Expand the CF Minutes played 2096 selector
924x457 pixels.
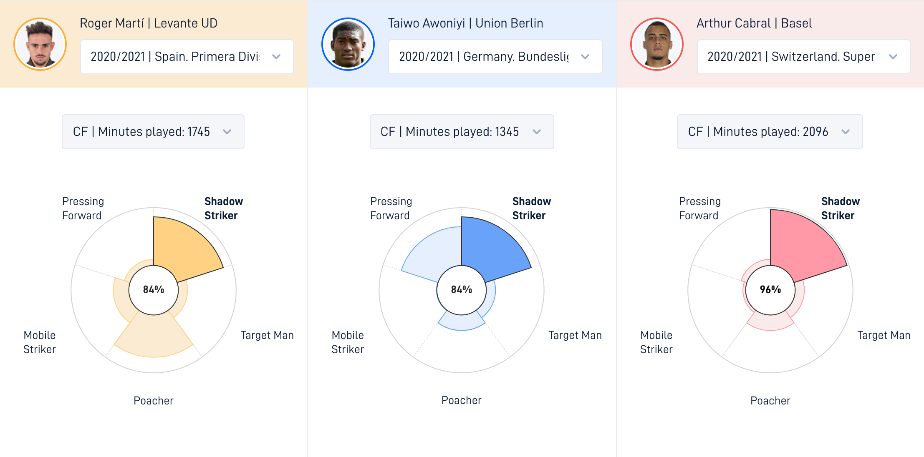770,132
